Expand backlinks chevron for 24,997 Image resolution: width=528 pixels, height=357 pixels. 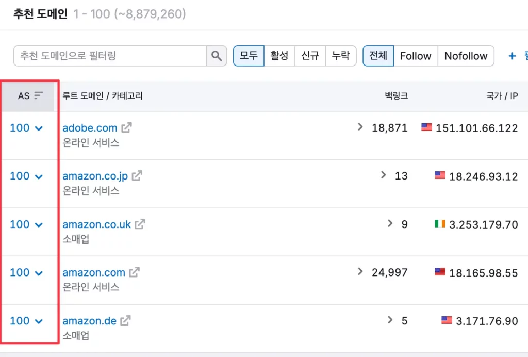pyautogui.click(x=360, y=271)
